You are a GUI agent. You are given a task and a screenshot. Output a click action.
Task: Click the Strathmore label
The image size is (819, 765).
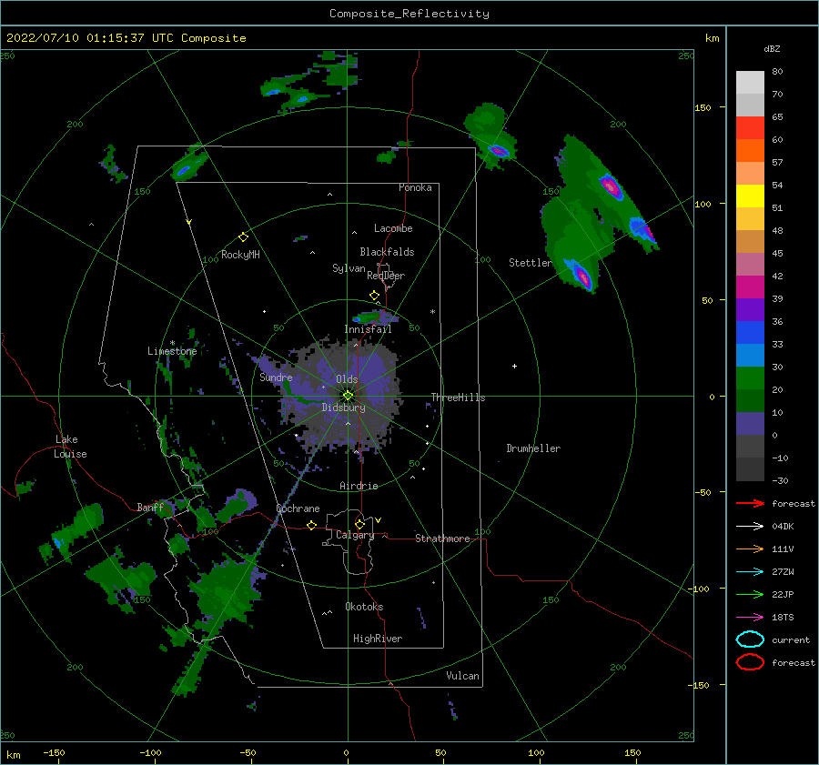[442, 539]
